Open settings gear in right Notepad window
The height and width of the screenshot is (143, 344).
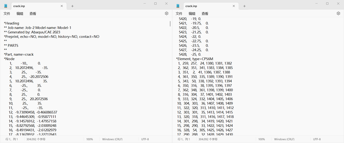(338, 13)
